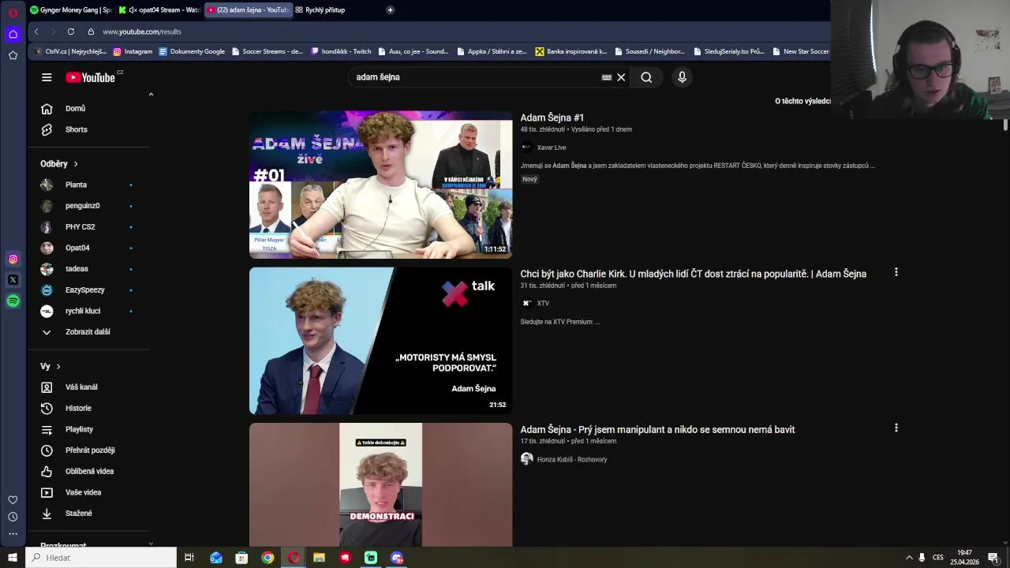Play the 'Adam Šejna živě #01' thumbnail
Viewport: 1010px width, 568px height.
point(380,185)
